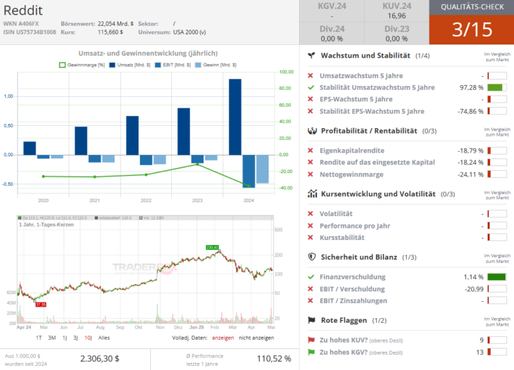This screenshot has width=514, height=370.
Task: Click red X next to EPS-Wachstum 5 Jahre
Action: [x=311, y=99]
